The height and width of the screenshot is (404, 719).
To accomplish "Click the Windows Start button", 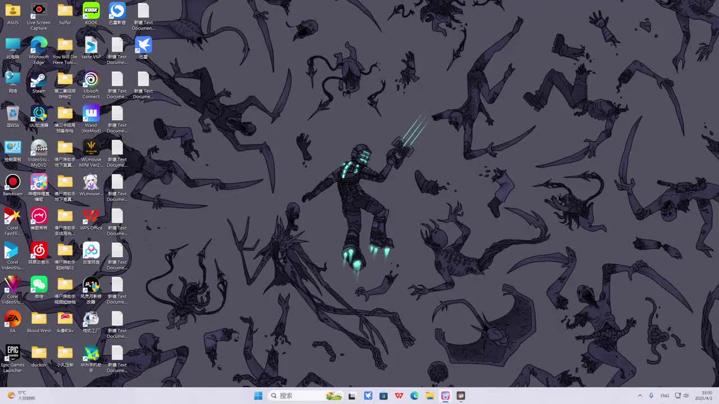I will 258,396.
